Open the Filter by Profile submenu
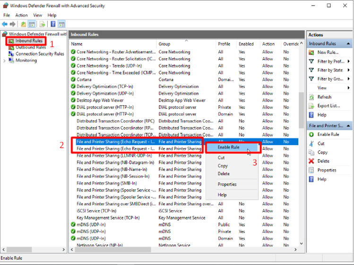 pyautogui.click(x=331, y=61)
